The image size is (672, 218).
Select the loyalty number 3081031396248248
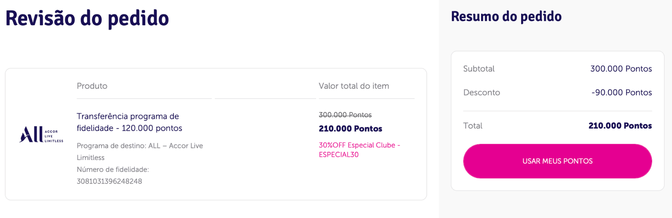[109, 181]
